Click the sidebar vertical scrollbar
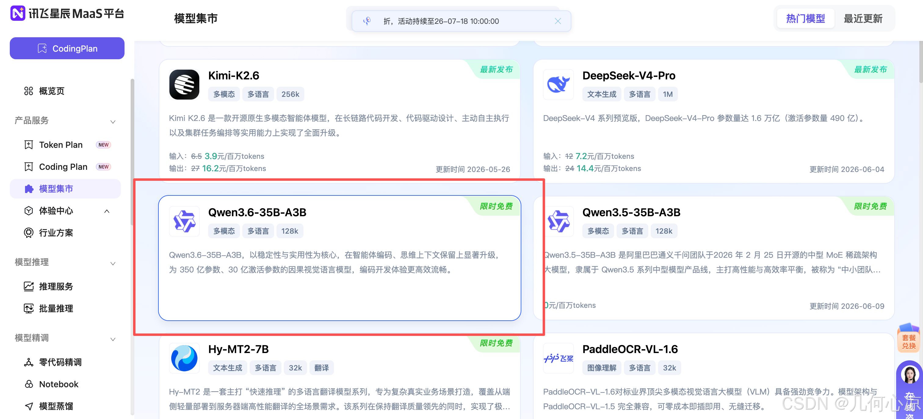 coord(132,152)
